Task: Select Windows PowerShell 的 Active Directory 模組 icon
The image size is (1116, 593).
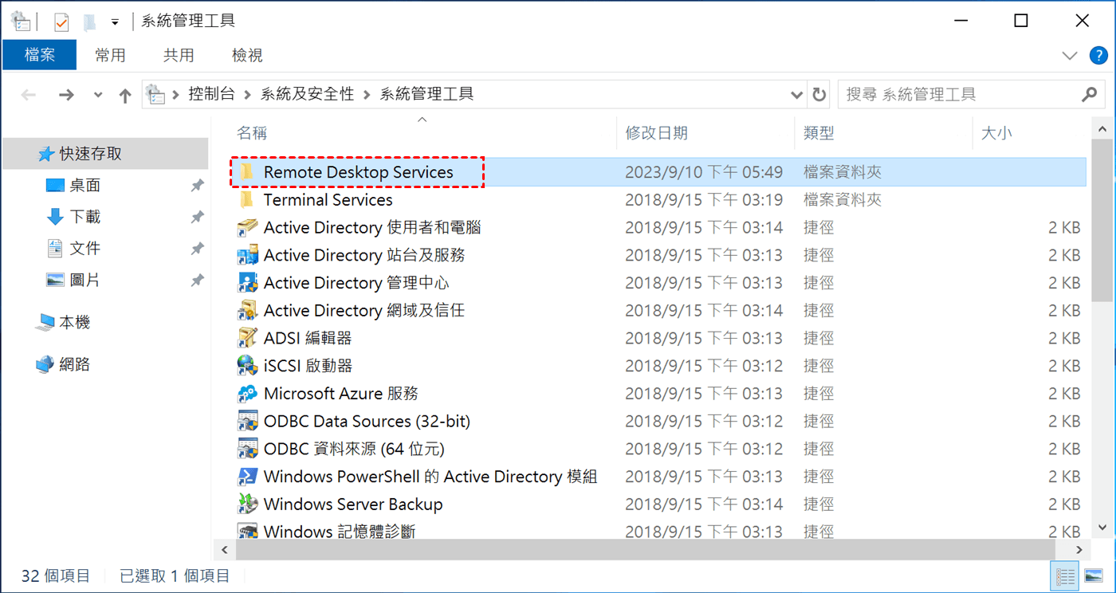Action: (247, 477)
